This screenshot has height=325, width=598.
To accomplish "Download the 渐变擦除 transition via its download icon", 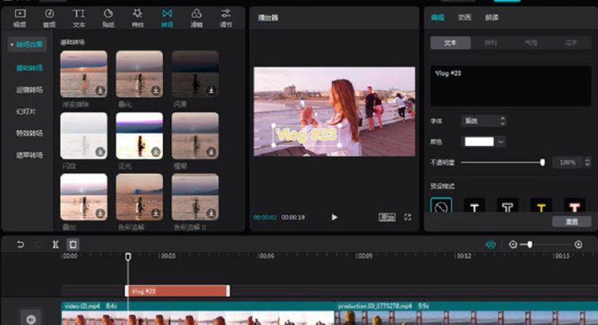I will (101, 90).
